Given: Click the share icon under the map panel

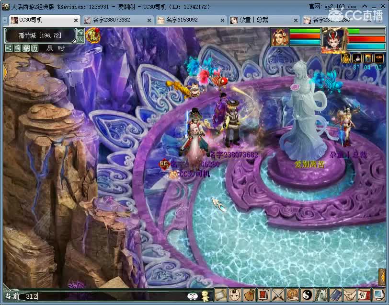Looking at the screenshot, I should click(9, 48).
